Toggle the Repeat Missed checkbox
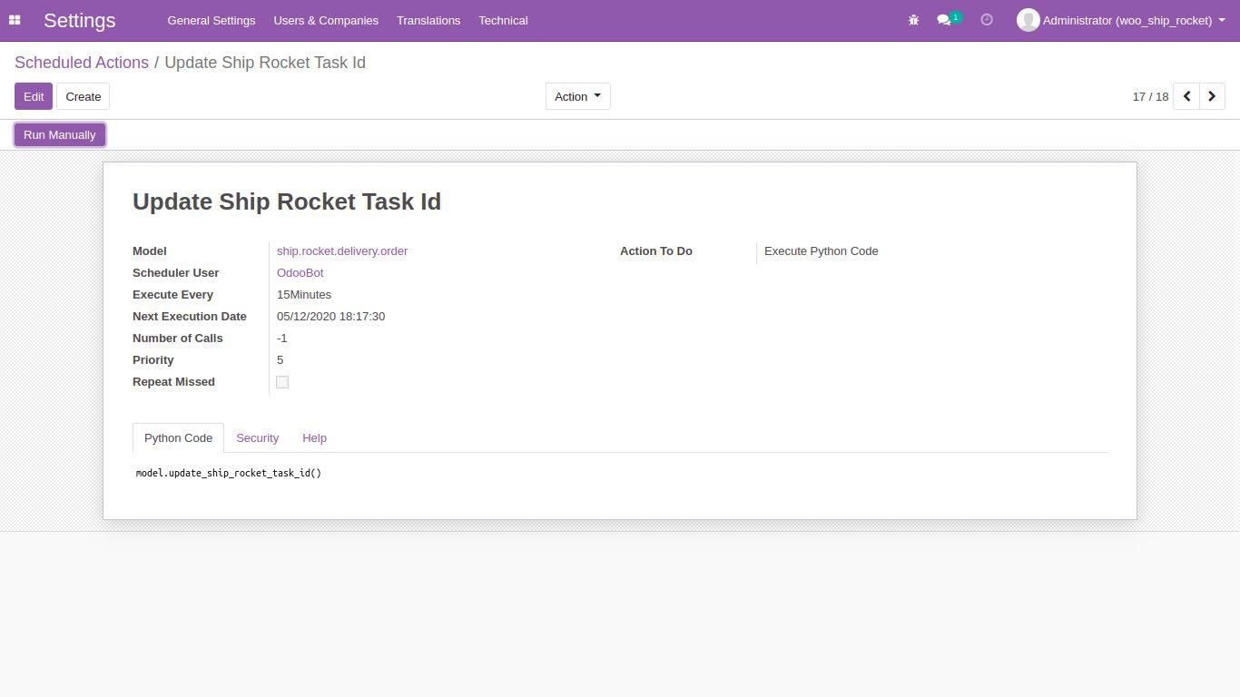Screen dimensions: 1240x697 (282, 382)
